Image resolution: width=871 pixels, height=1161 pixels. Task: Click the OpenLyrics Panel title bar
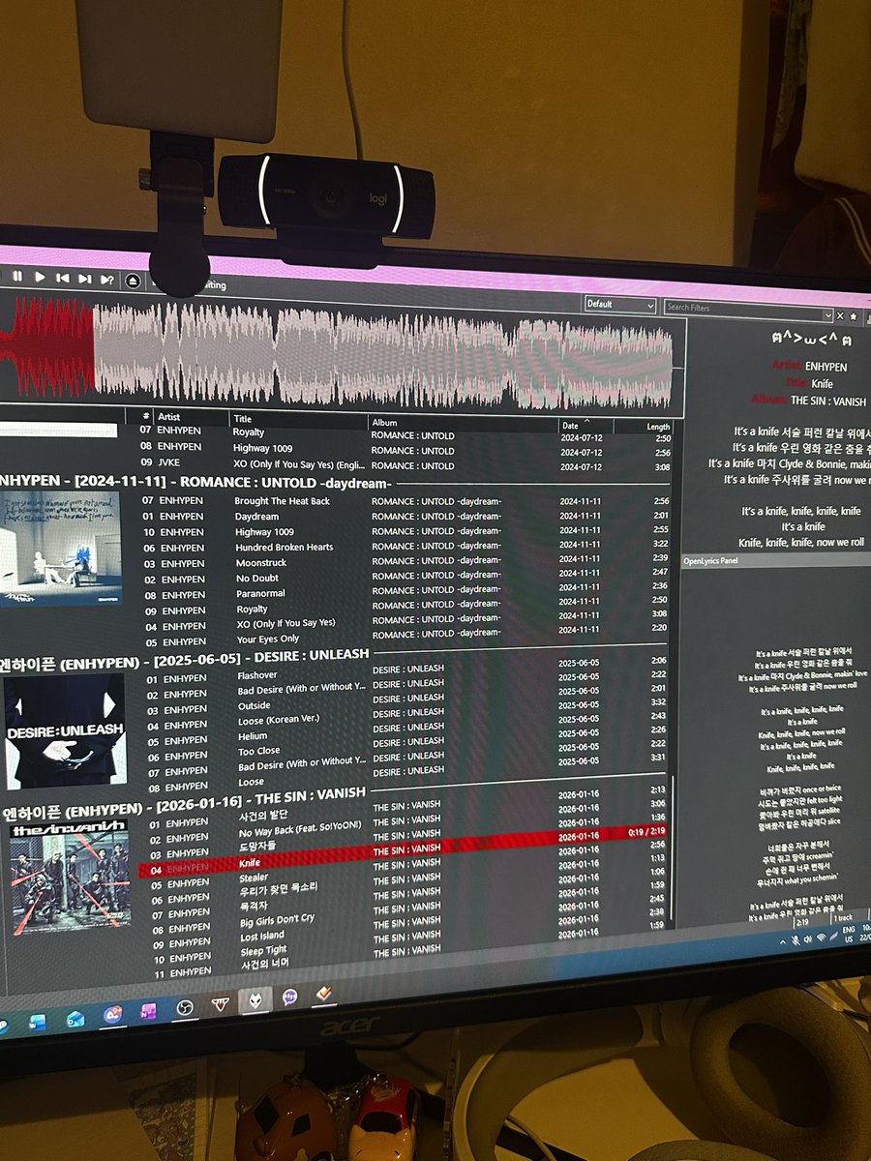(774, 560)
